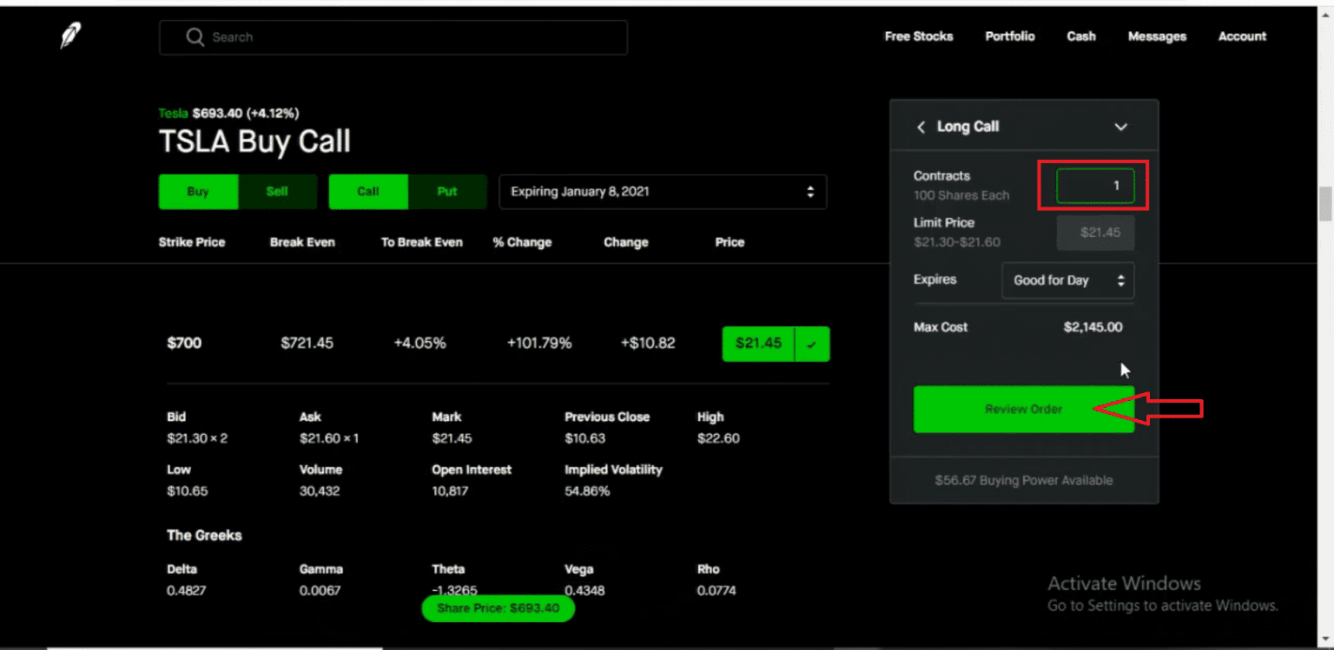Click the $721.45 break even value
The width and height of the screenshot is (1334, 650).
307,344
